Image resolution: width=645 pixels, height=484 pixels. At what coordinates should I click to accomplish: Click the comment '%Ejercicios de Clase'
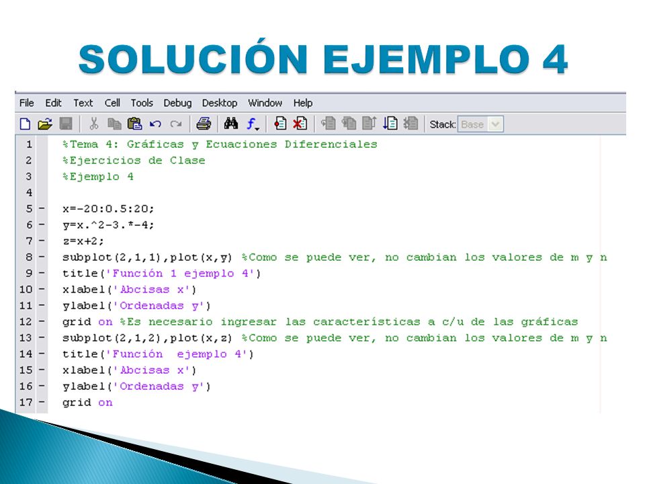[134, 161]
